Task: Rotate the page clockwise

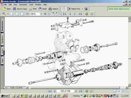Action: point(52,14)
